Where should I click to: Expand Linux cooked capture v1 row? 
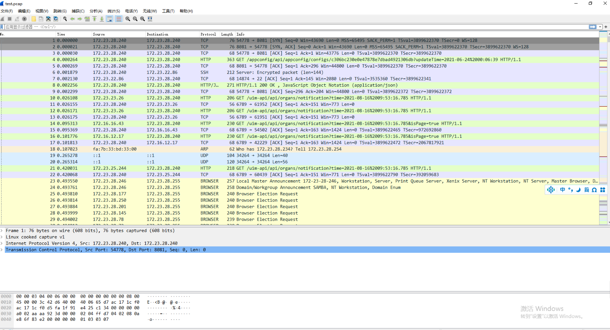coord(2,237)
